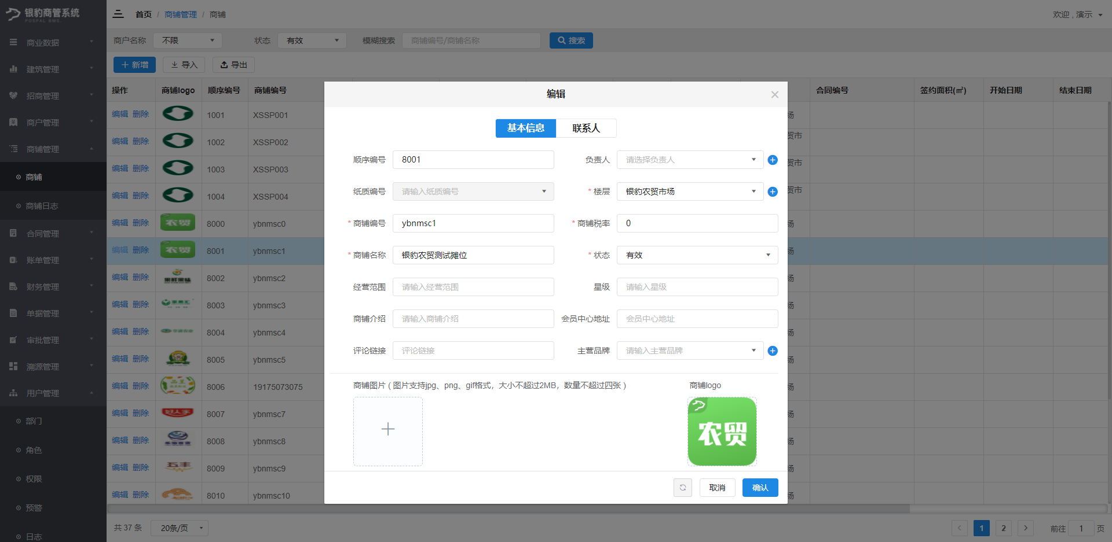
Task: Focus the 会员中心地址 input field
Action: point(697,319)
